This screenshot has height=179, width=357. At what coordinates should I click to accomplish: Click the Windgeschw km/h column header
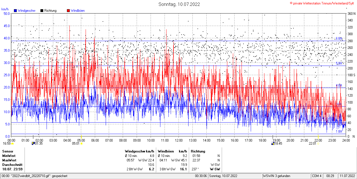click(x=139, y=151)
